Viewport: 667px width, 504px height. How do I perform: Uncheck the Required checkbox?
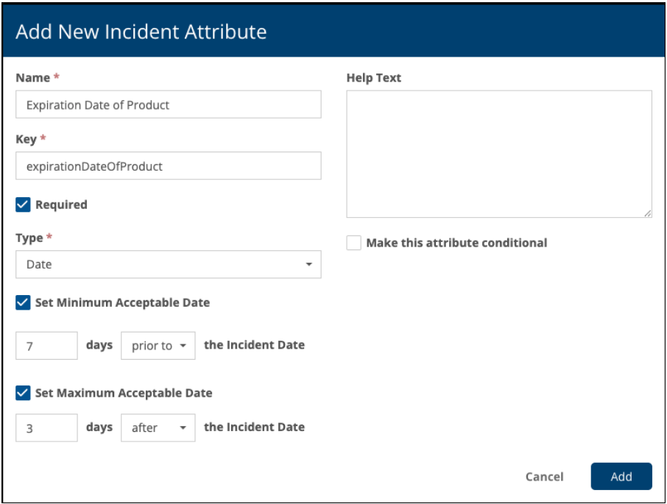[x=23, y=205]
